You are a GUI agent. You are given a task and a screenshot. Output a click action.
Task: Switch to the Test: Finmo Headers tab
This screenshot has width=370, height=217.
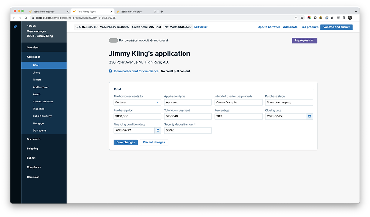point(49,12)
